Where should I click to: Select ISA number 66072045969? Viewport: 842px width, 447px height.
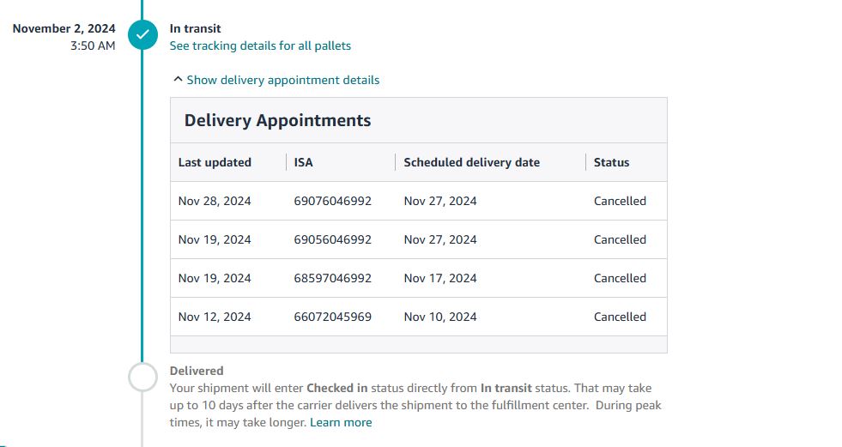coord(333,317)
